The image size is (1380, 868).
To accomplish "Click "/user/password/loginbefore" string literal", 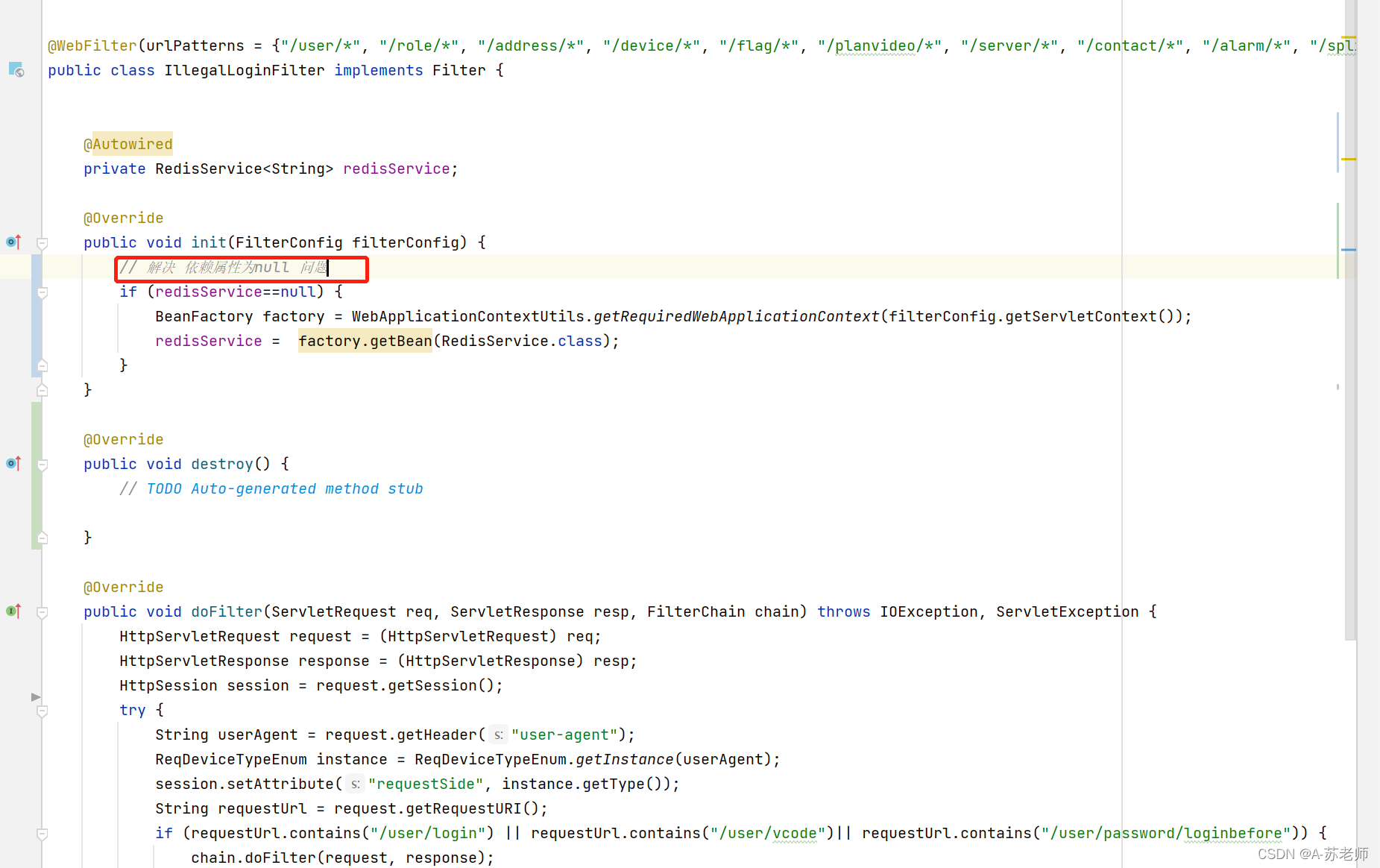I will (x=1166, y=833).
